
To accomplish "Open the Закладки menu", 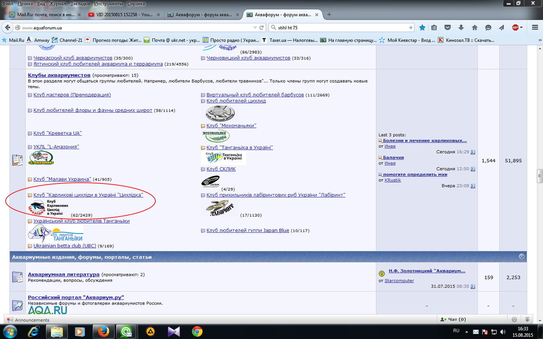I will 81,3.
